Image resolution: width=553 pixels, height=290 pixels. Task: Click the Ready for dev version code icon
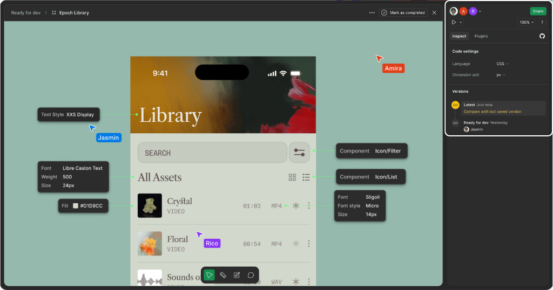tap(455, 123)
